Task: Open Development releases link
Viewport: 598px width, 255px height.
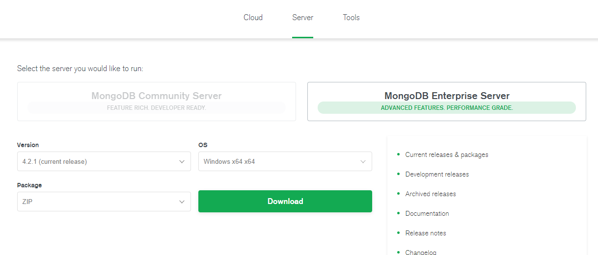Action: 437,174
